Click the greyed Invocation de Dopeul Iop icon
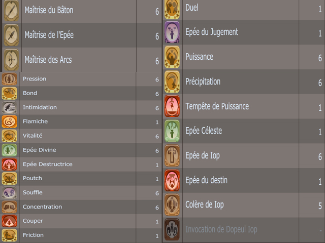The image size is (325, 243). tap(172, 229)
